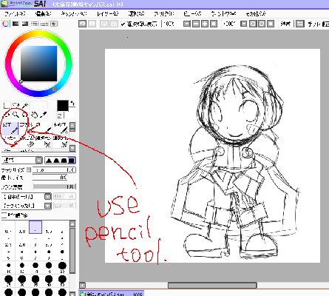Screen dimensions: 329x296
Task: Toggle the brush size multiplier button
Action: coord(29,169)
